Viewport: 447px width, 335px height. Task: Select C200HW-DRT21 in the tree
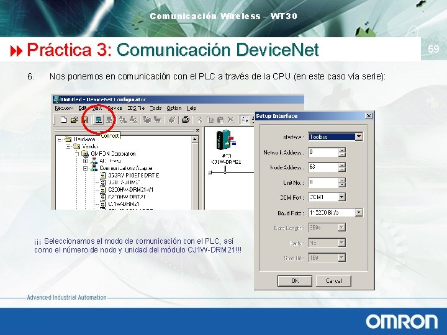[x=127, y=197]
